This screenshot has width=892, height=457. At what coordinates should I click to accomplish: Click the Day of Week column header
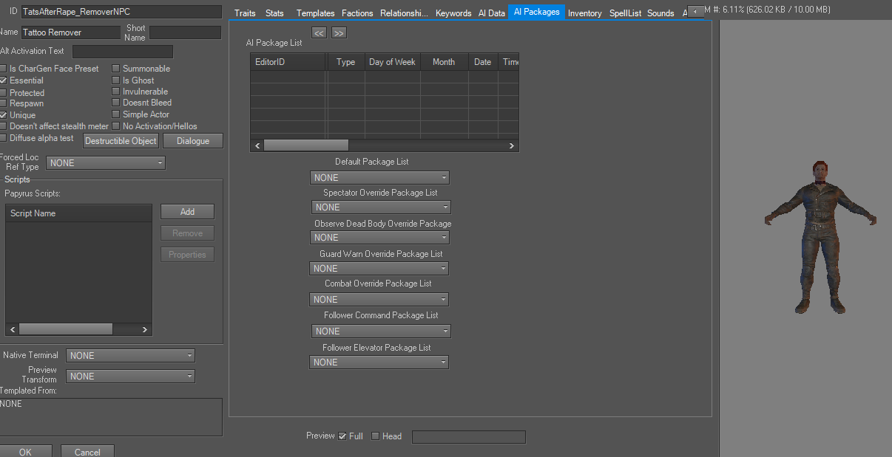click(x=392, y=62)
